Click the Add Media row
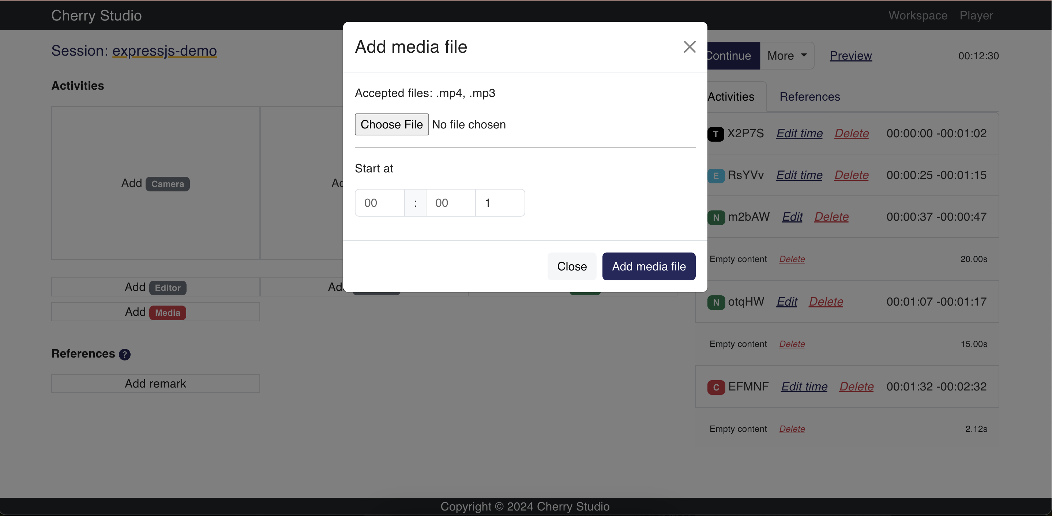This screenshot has height=516, width=1052. pos(155,312)
